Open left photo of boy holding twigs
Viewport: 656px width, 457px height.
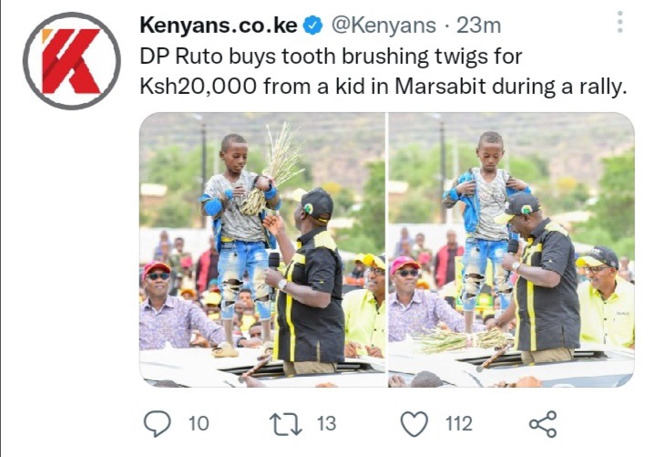pos(261,250)
